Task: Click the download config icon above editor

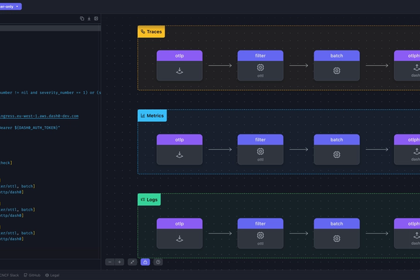Action: click(x=89, y=19)
